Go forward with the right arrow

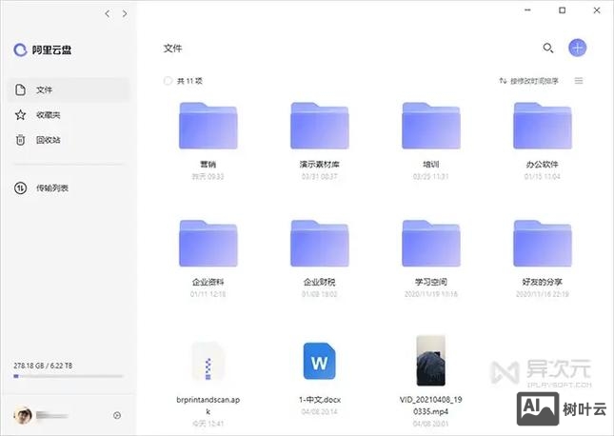pos(125,13)
